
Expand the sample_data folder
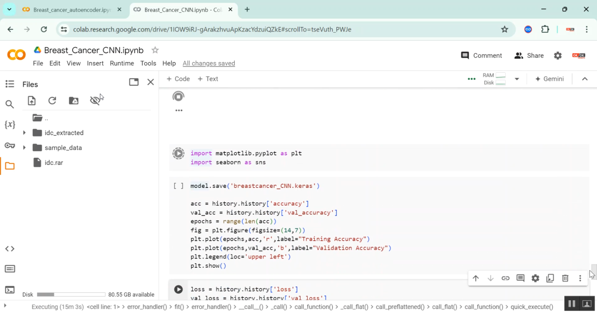[24, 148]
